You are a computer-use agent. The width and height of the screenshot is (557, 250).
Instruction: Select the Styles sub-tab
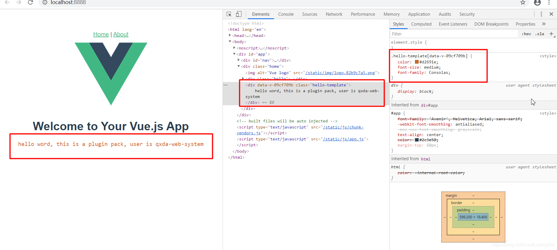coord(398,24)
